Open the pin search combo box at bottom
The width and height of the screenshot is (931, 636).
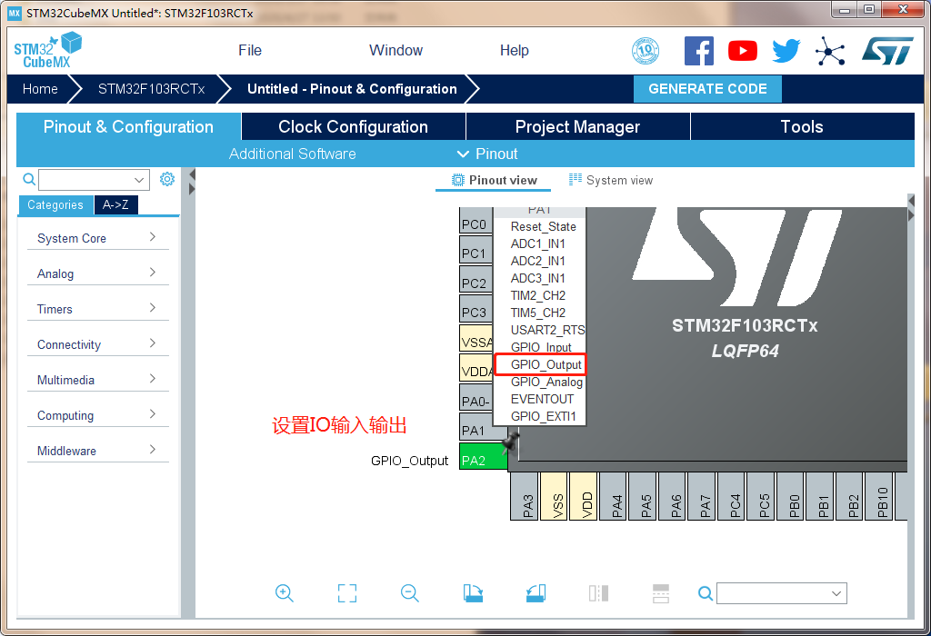tap(782, 593)
